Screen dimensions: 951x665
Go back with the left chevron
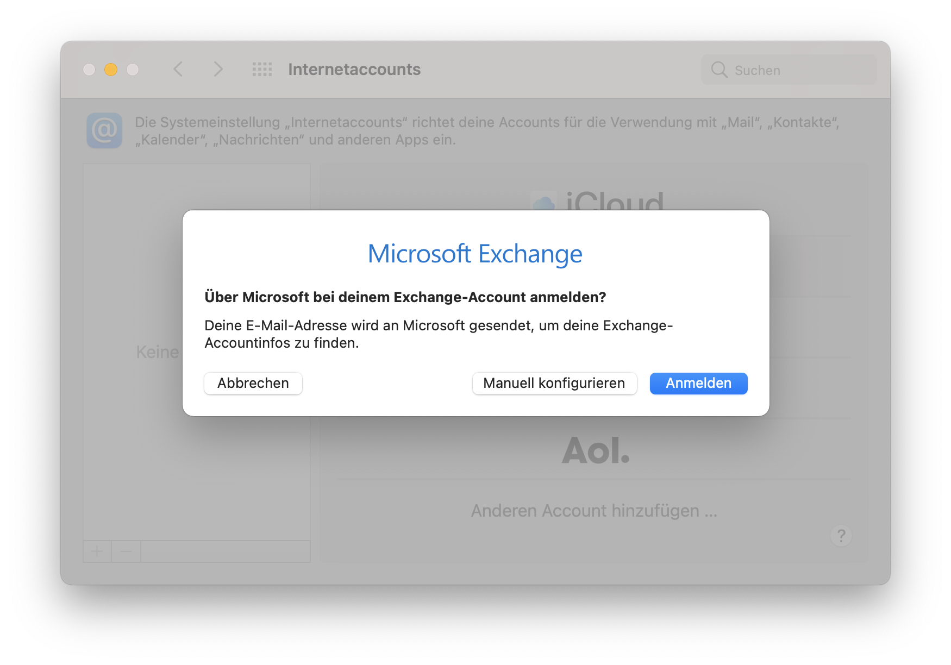(178, 69)
